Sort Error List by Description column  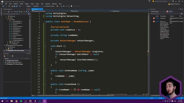click(163, 16)
